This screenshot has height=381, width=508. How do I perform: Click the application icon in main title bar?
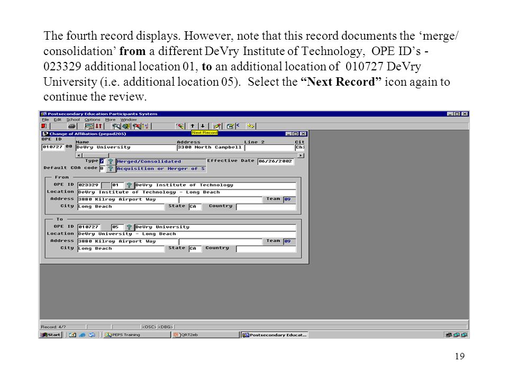44,114
